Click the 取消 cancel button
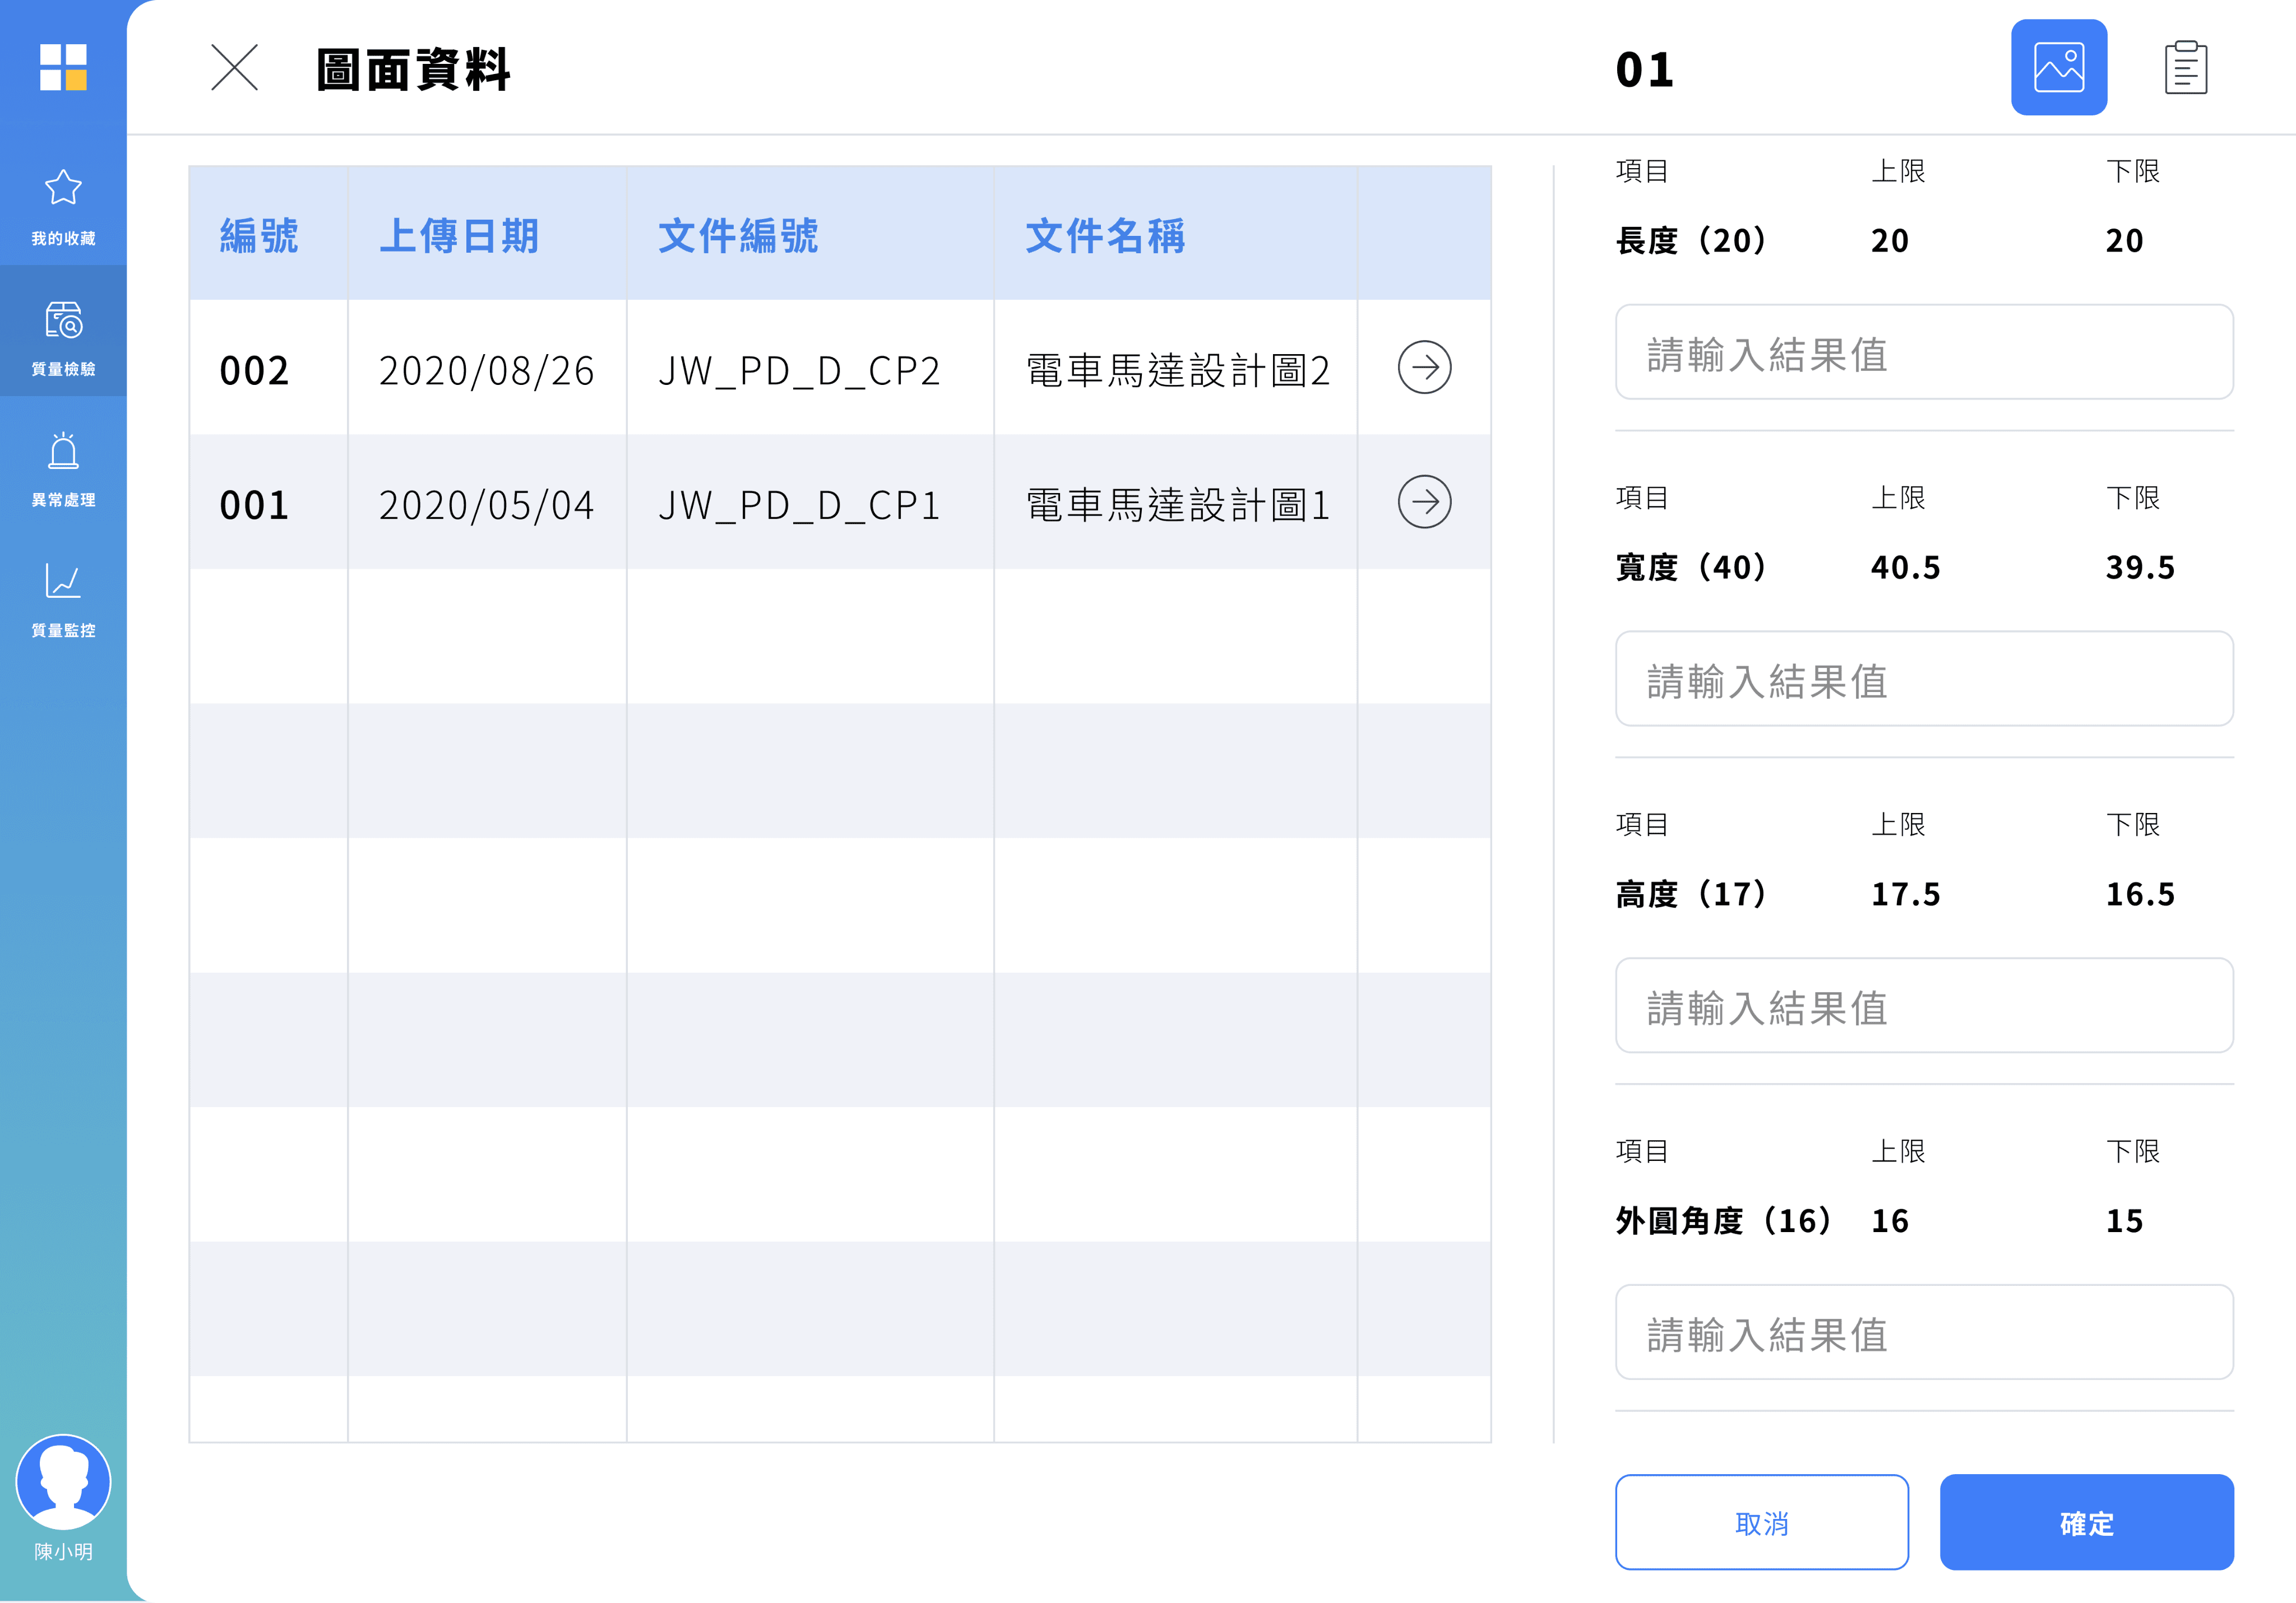This screenshot has height=1603, width=2296. [1761, 1522]
